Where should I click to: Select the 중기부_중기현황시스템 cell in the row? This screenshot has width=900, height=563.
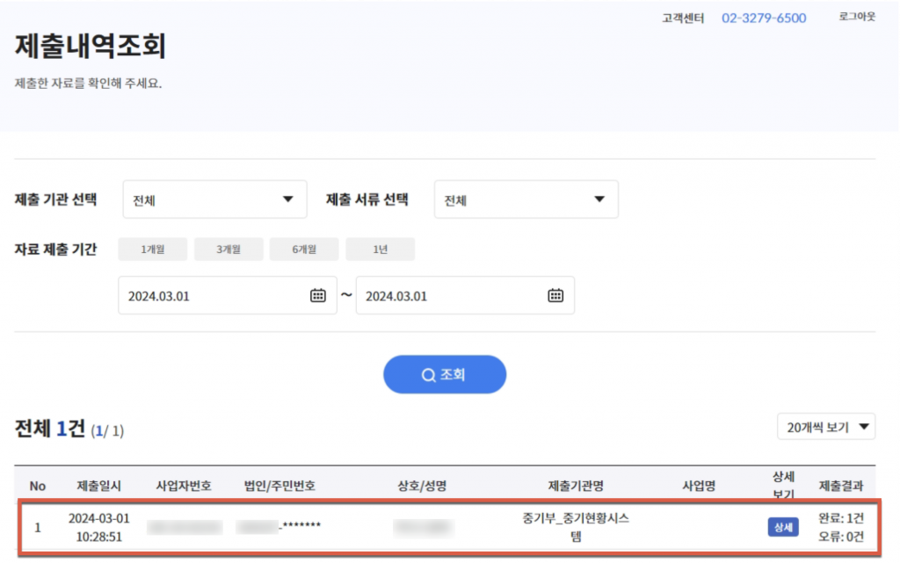(575, 526)
